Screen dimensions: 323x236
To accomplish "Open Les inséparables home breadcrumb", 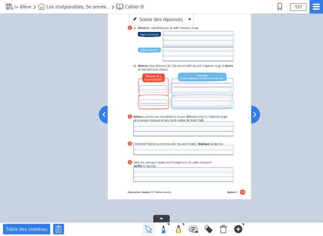I will [74, 7].
